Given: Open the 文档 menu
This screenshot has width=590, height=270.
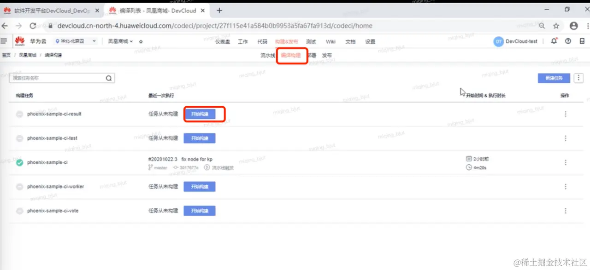Looking at the screenshot, I should [x=350, y=41].
